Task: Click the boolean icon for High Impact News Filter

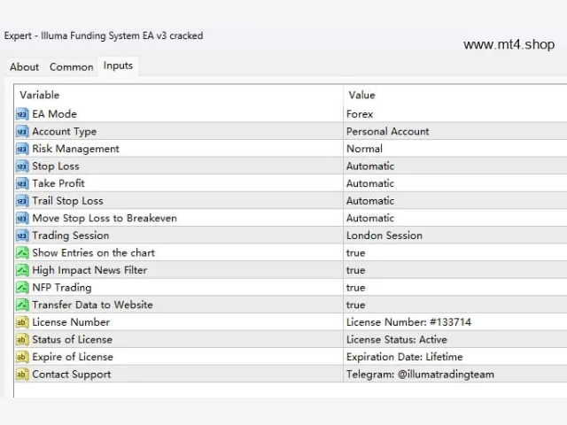Action: [x=22, y=270]
